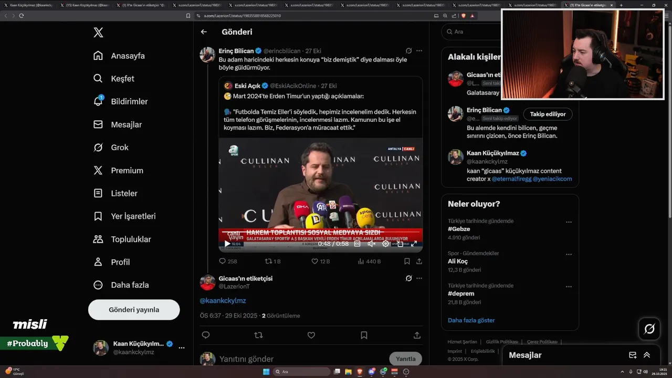Click the Profil person icon
The image size is (672, 378).
[98, 262]
